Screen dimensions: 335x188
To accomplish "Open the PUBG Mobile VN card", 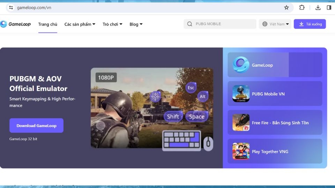I will [x=275, y=94].
